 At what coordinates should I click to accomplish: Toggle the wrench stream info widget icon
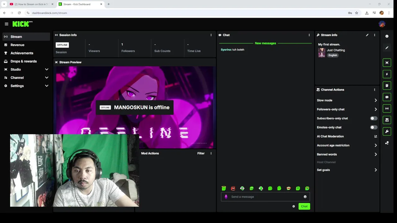tap(387, 131)
